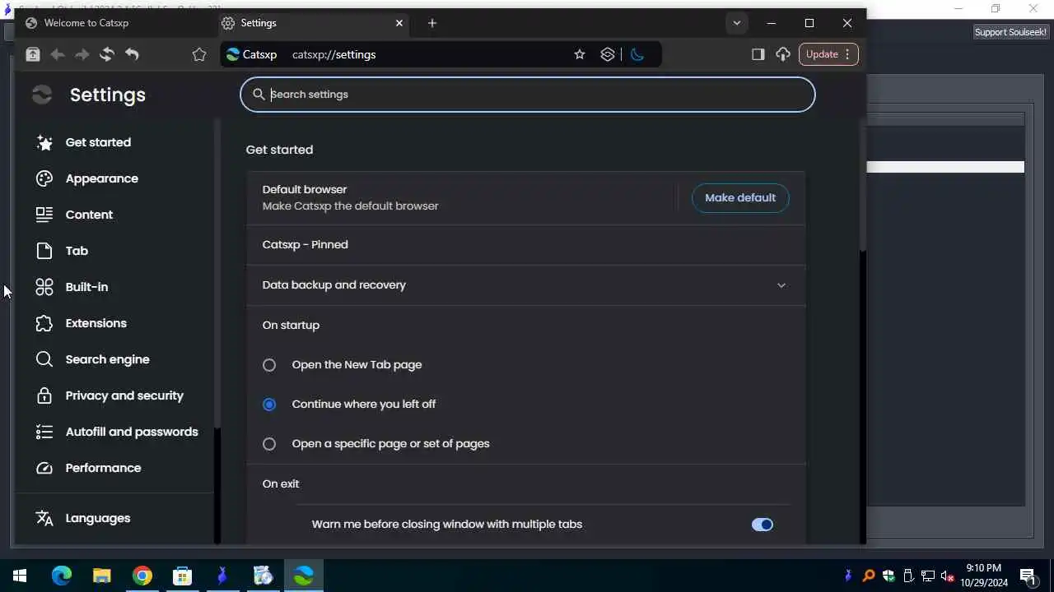The height and width of the screenshot is (592, 1054).
Task: Click the back navigation arrow
Action: [x=57, y=54]
